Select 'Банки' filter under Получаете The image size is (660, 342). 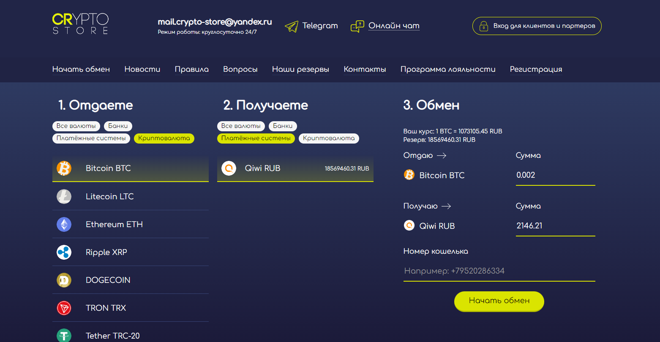point(283,126)
